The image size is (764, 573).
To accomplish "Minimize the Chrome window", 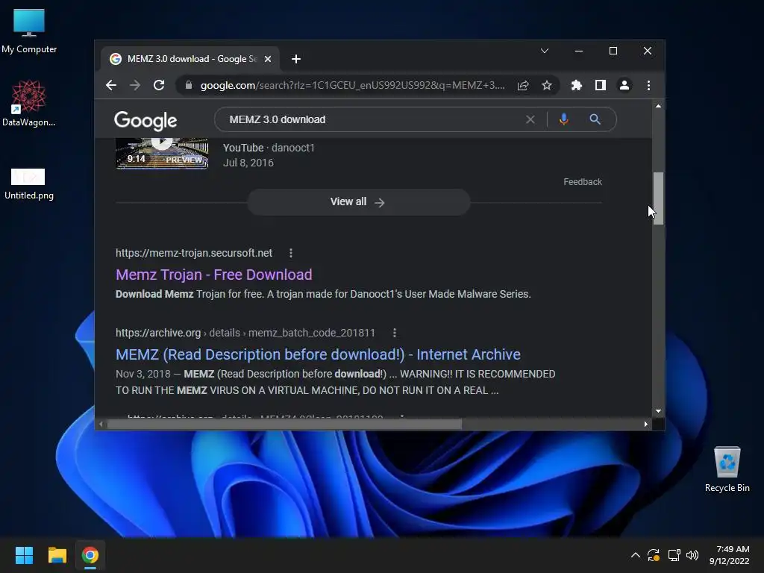I will coord(579,51).
